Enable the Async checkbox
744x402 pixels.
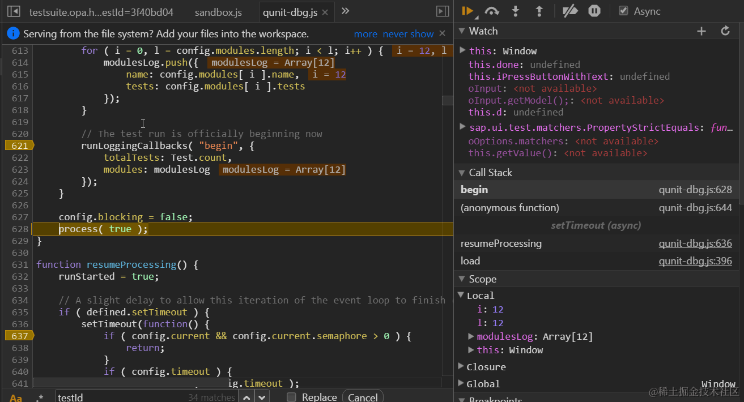[x=623, y=11]
